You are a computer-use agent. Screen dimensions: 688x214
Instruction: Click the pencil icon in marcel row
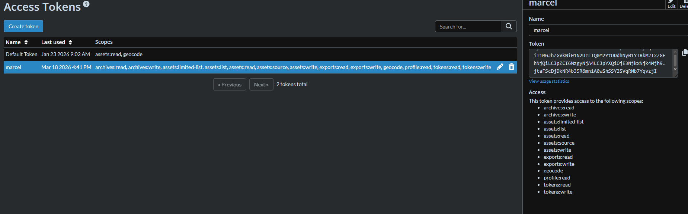pos(500,67)
